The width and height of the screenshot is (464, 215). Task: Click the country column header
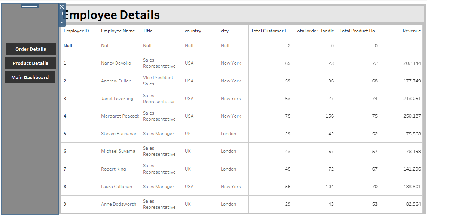(193, 31)
